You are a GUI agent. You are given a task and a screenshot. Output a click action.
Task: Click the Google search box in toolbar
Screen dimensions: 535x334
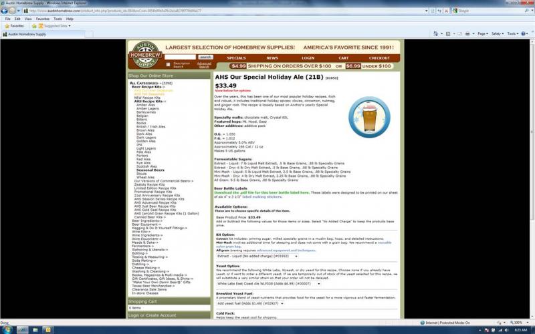(x=490, y=11)
